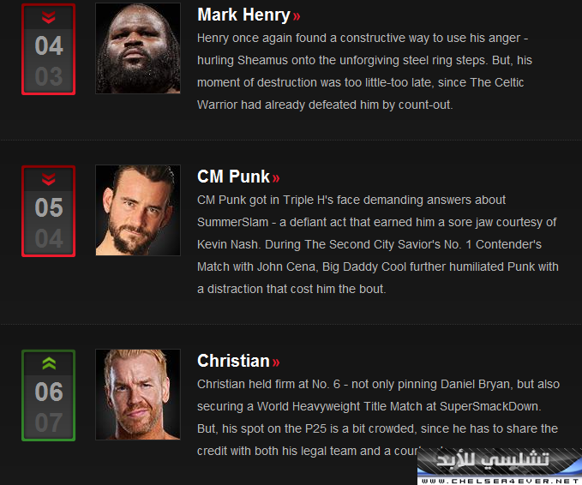
Task: Click the current rank number 05
Action: coord(49,207)
